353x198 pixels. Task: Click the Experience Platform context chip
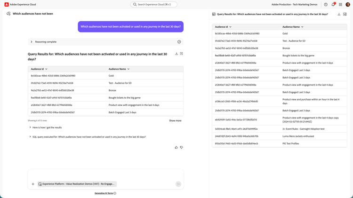[77, 184]
